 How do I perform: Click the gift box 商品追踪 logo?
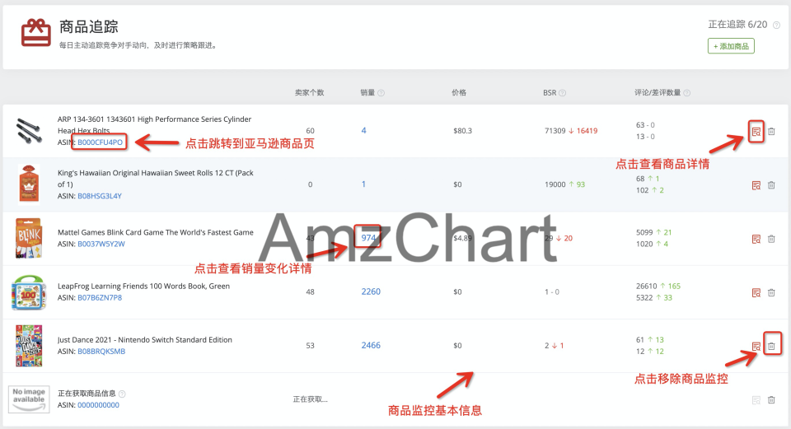35,33
